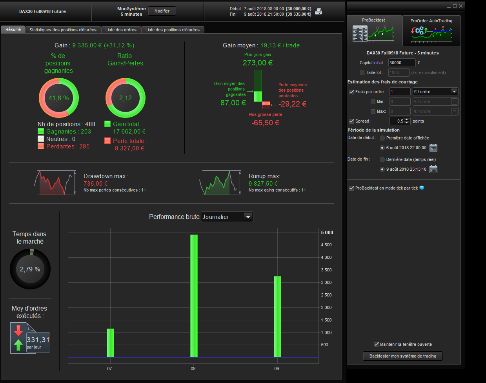486x383 pixels.
Task: Close the backtest settings window
Action: (461, 6)
